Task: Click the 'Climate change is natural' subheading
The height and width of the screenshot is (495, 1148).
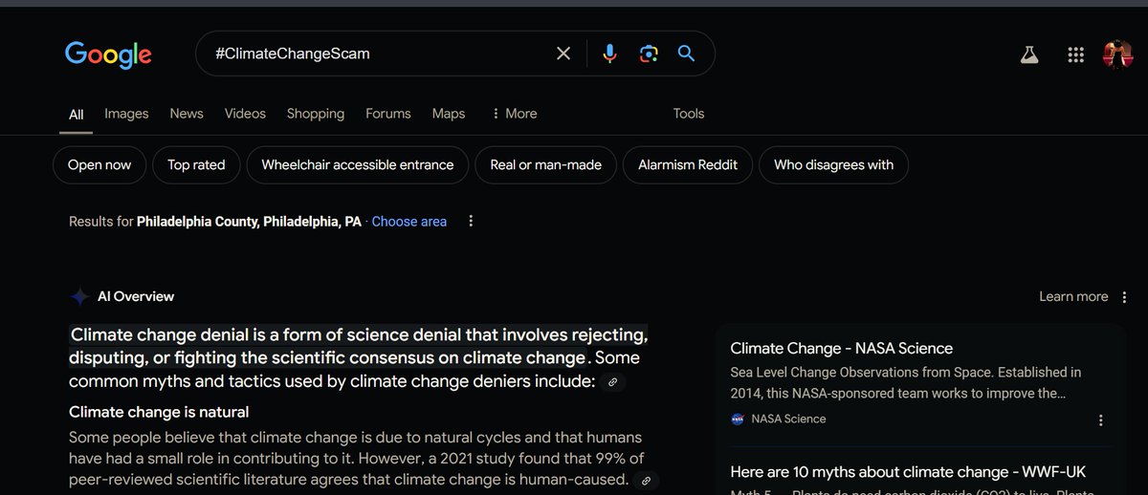Action: click(x=159, y=412)
